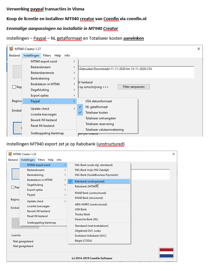Screen dimensions: 211x271
Task: Open the Help menu in the 1.24 window
Action: coord(51,160)
